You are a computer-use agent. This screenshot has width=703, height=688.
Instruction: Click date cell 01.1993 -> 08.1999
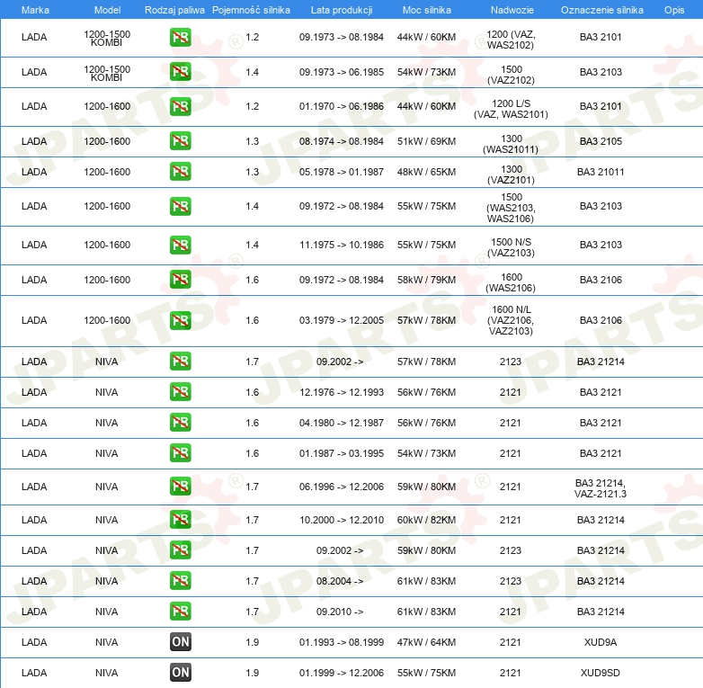click(x=342, y=642)
